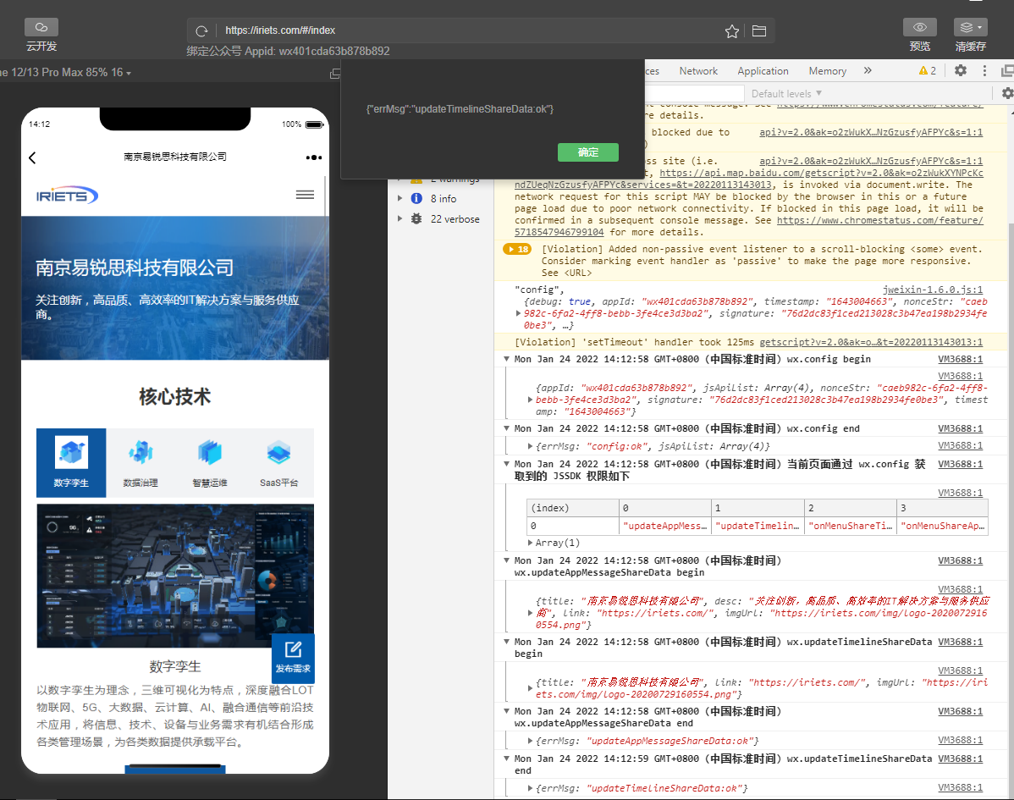Viewport: 1014px width, 800px height.
Task: Click the phone battery status icon
Action: click(x=314, y=124)
